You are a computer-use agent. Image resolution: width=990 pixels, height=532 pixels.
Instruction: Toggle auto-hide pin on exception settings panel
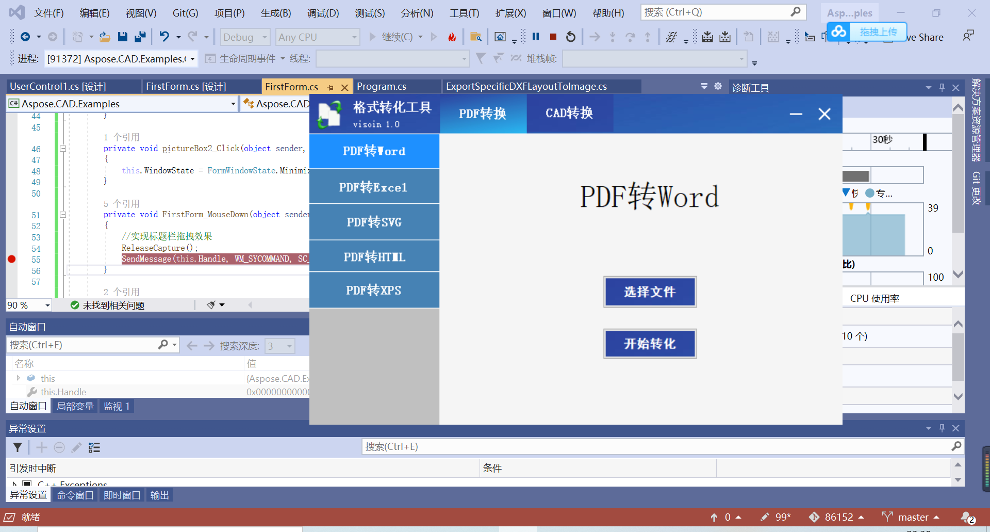pos(942,428)
